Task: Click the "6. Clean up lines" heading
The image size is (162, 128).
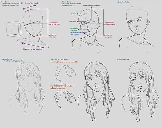Action: [123, 59]
